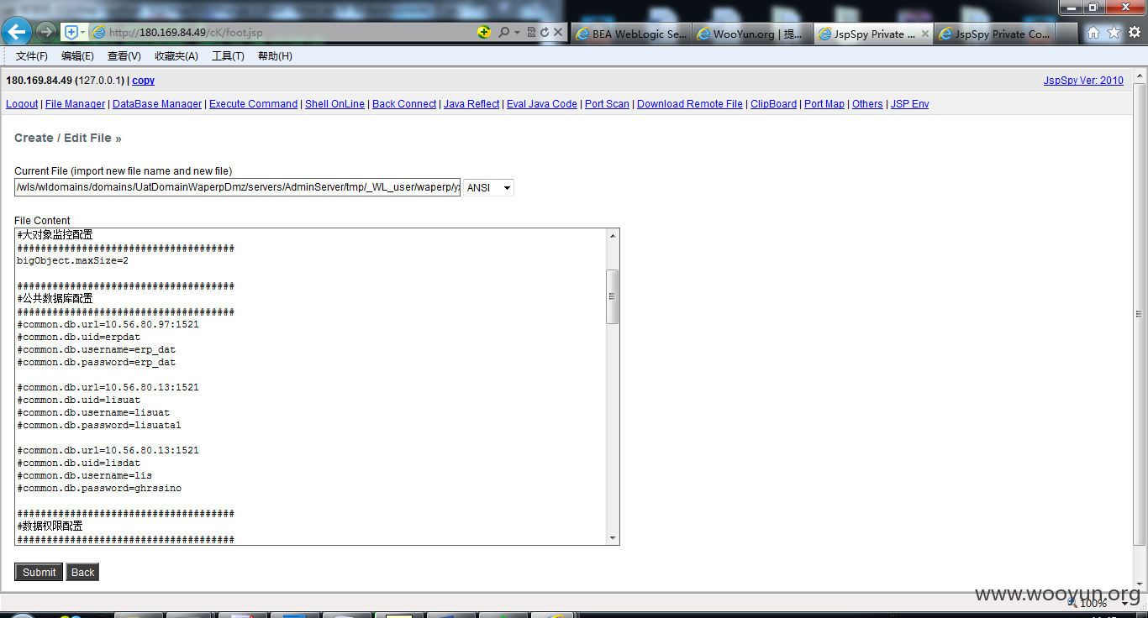Open the 工具(T) menu
Image resolution: width=1148 pixels, height=618 pixels.
click(228, 56)
